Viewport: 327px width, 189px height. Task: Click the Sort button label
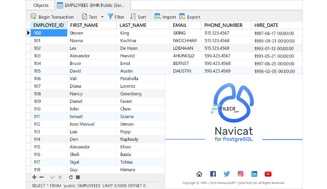click(x=142, y=17)
